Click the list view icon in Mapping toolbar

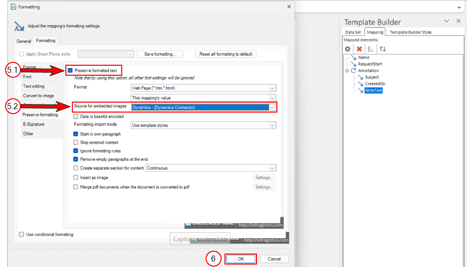click(x=371, y=49)
